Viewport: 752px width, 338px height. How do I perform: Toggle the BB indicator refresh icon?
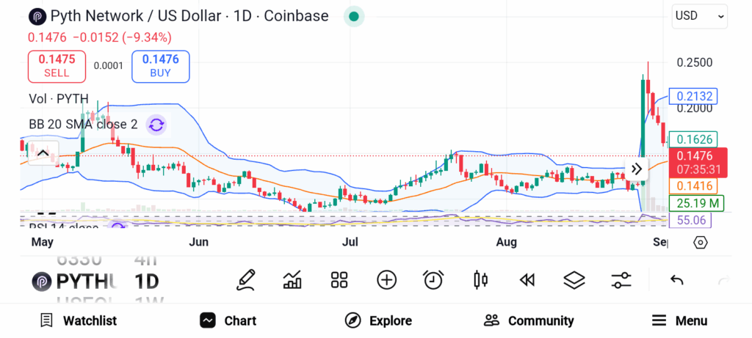(156, 125)
